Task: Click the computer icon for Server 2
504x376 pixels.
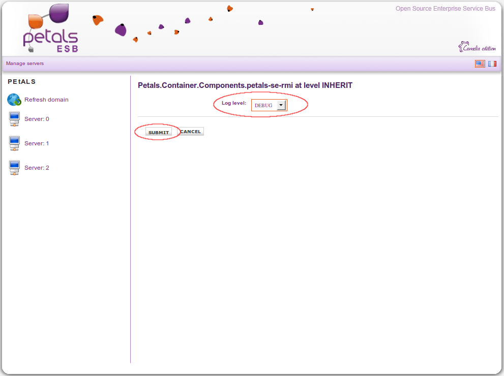Action: [x=14, y=168]
